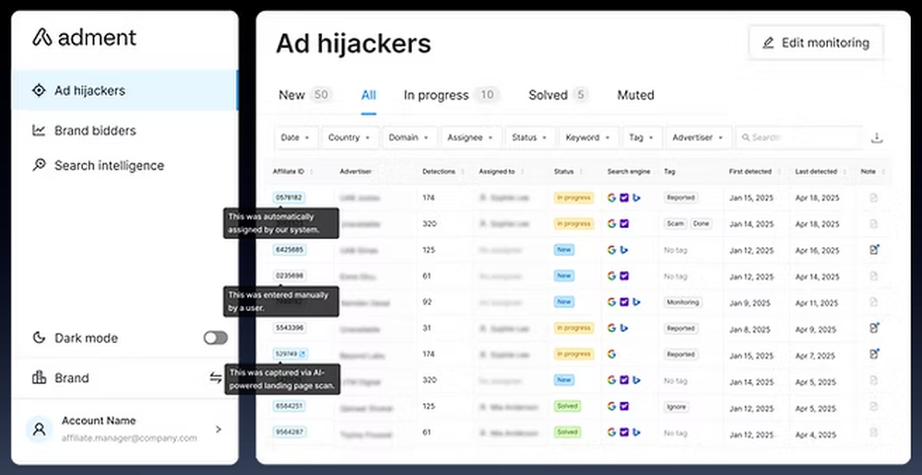Screen dimensions: 922x475
Task: Click Google icon in row 0578182
Action: tap(611, 197)
